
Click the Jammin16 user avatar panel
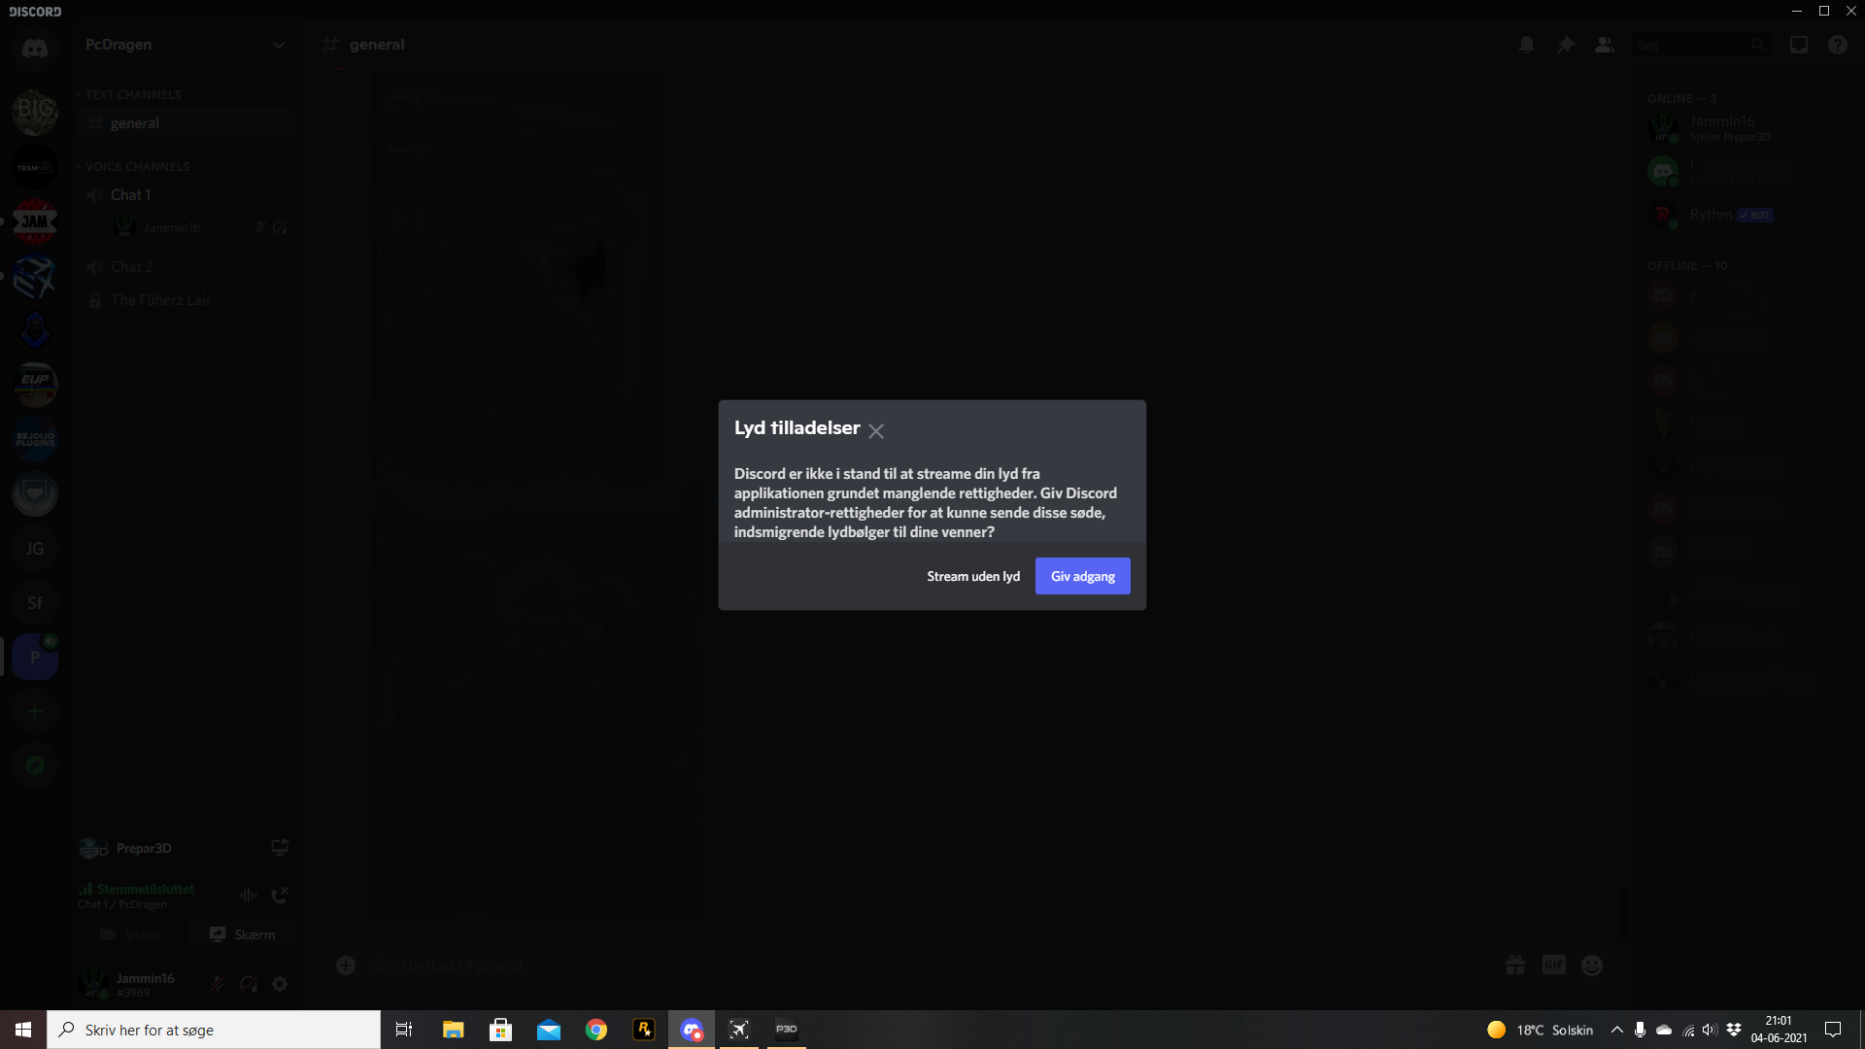pyautogui.click(x=128, y=984)
